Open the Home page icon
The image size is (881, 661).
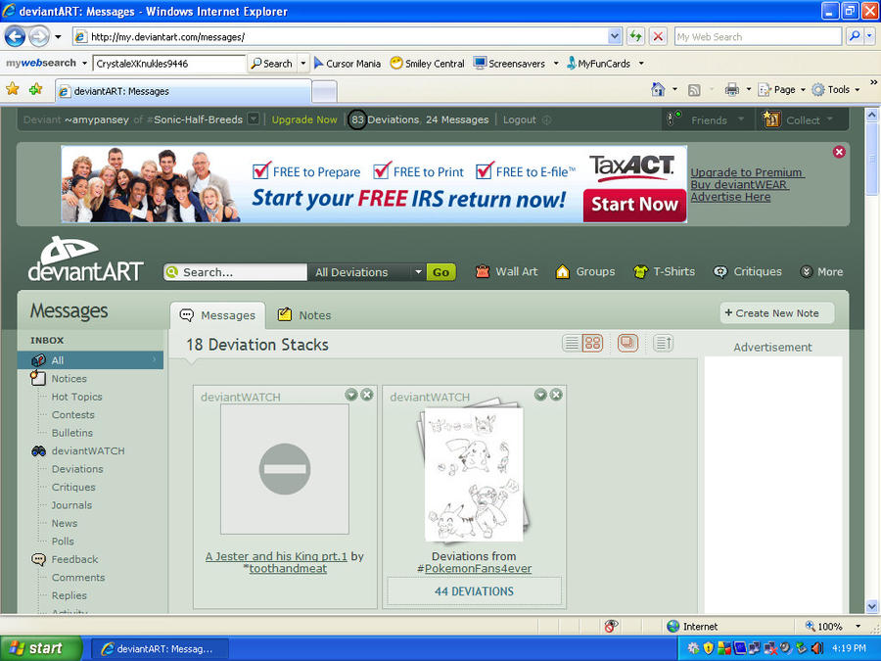[x=658, y=89]
